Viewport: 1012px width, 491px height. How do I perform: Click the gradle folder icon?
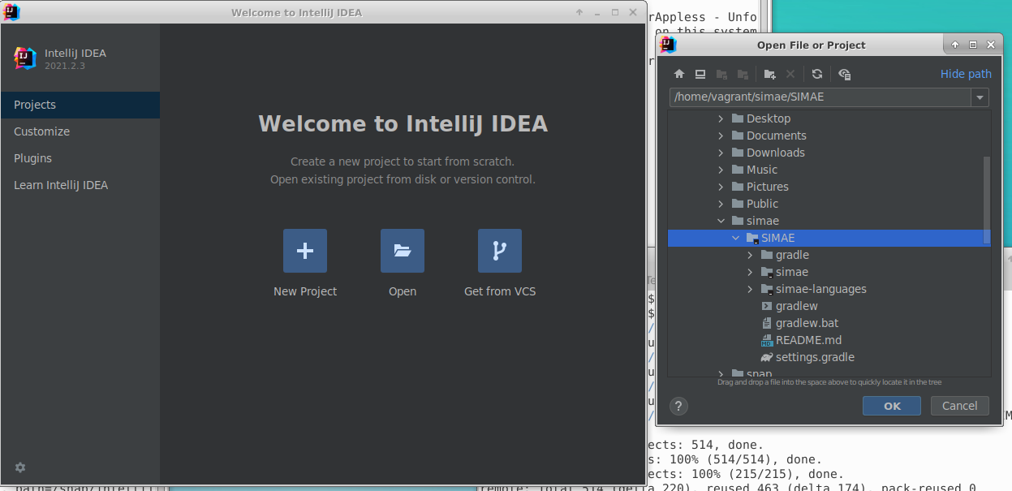pos(767,255)
